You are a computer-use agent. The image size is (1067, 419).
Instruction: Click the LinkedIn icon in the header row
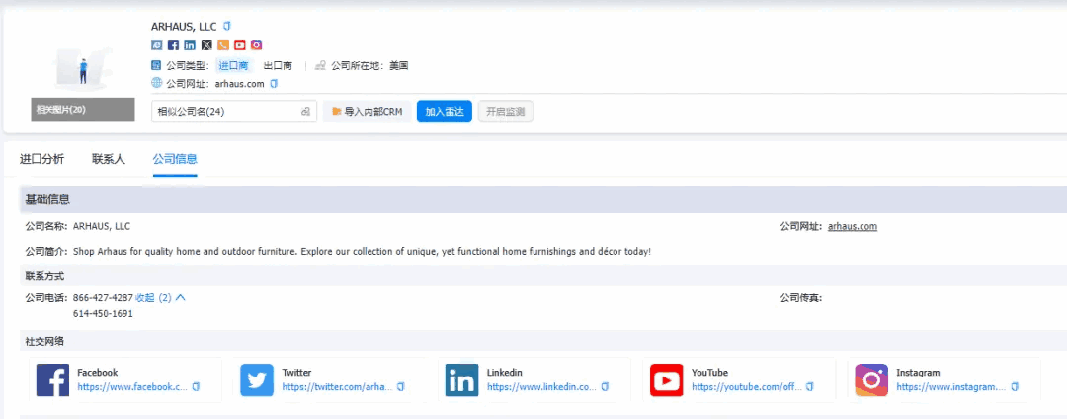(x=190, y=44)
